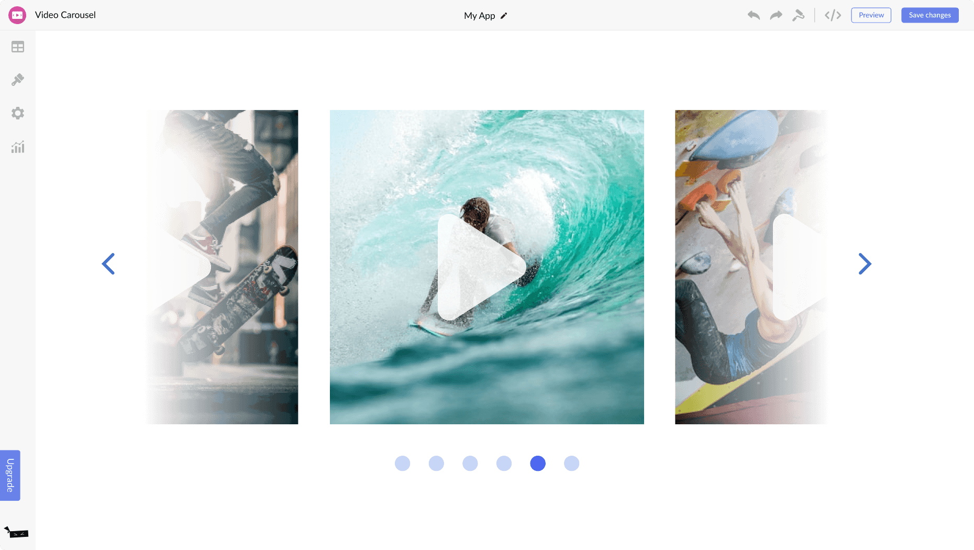Open the analytics chart in sidebar
Viewport: 974px width, 550px height.
coord(18,147)
